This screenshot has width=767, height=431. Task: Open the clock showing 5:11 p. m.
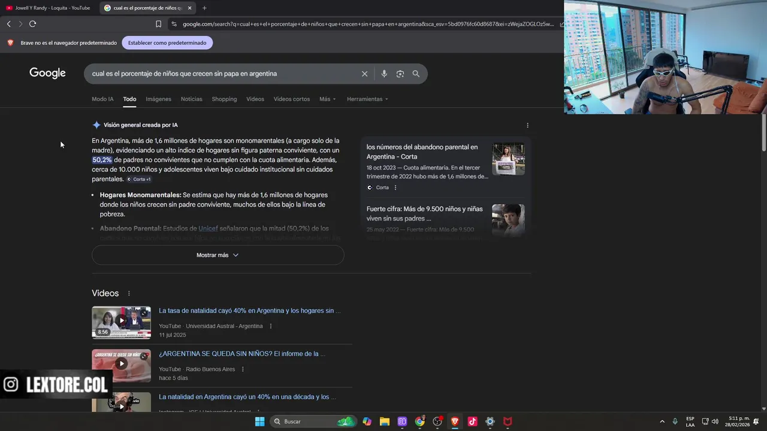[x=739, y=421]
